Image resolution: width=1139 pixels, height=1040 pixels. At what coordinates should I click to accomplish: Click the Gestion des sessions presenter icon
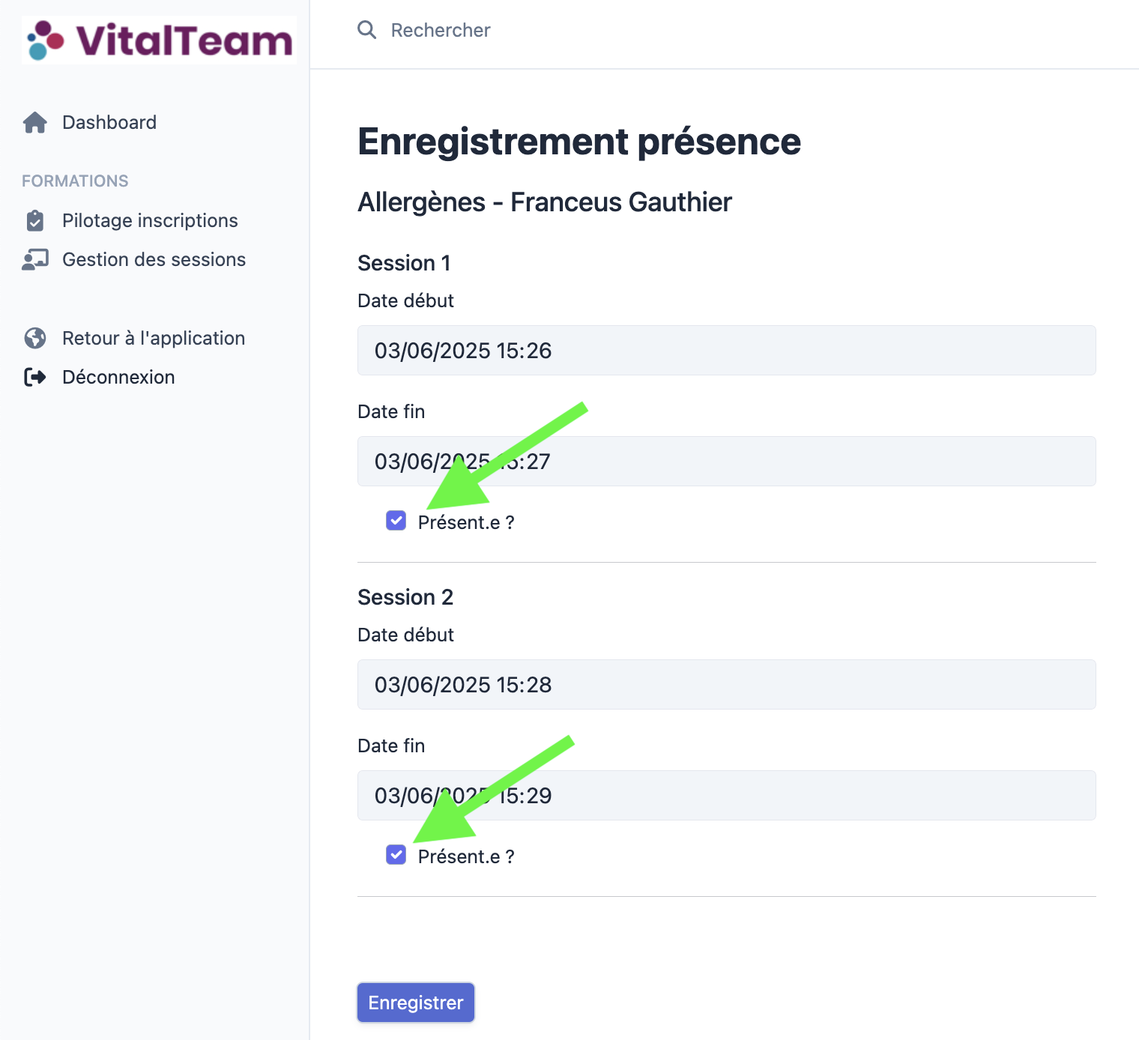[35, 260]
